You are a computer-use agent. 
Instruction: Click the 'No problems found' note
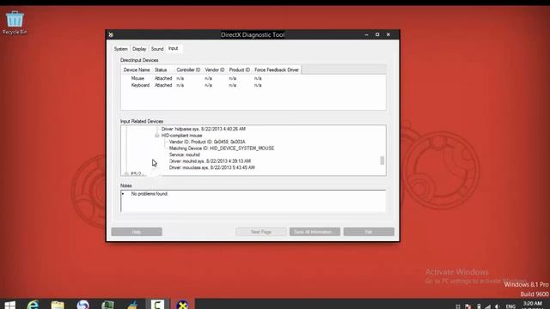pyautogui.click(x=150, y=194)
